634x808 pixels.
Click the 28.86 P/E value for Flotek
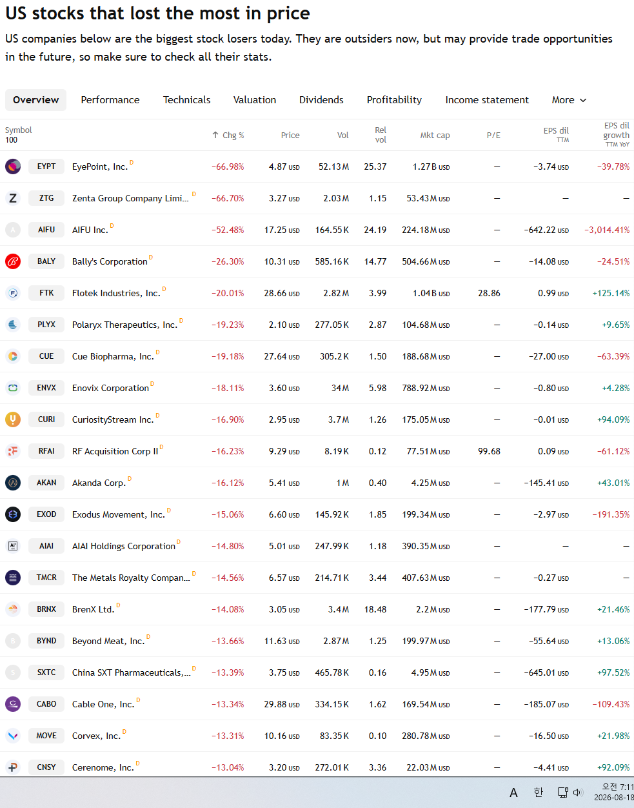pyautogui.click(x=489, y=293)
